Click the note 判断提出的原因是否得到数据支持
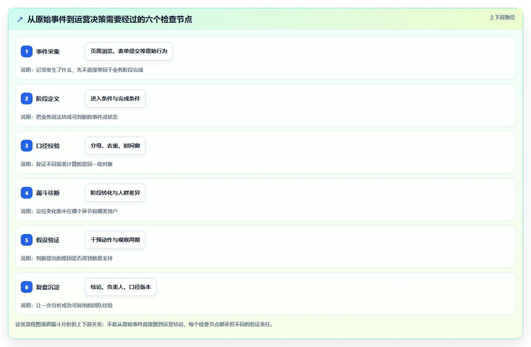Image resolution: width=531 pixels, height=347 pixels. click(74, 258)
